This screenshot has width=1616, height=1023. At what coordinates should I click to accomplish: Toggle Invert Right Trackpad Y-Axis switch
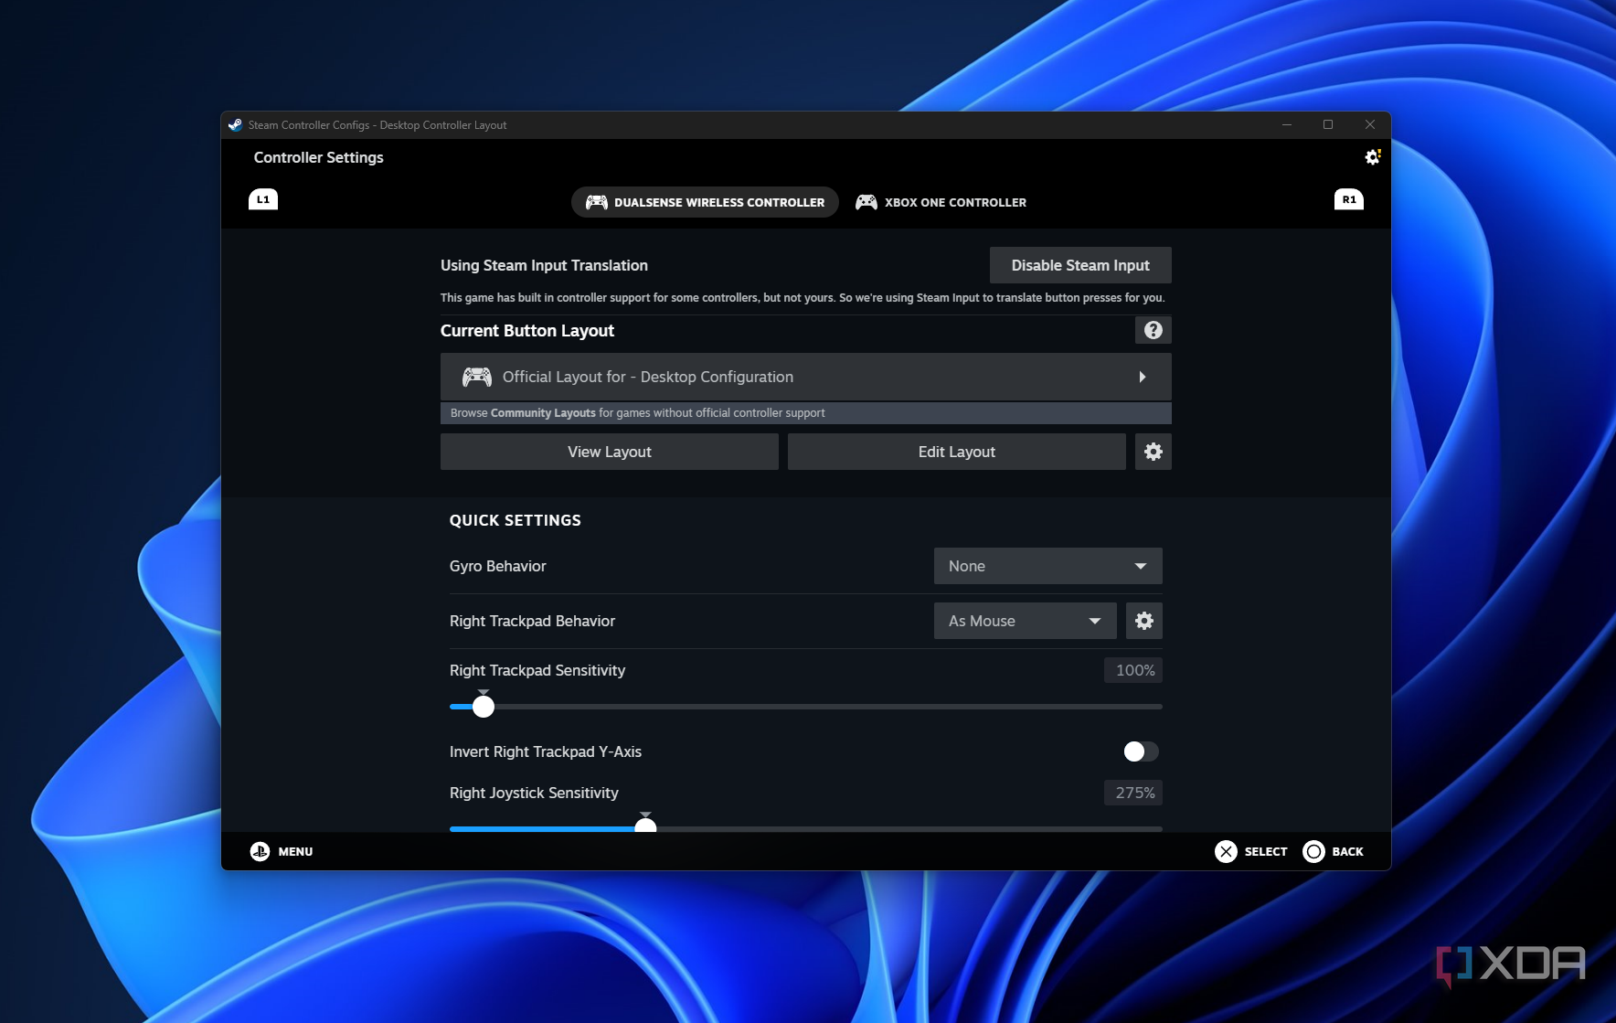pos(1142,751)
